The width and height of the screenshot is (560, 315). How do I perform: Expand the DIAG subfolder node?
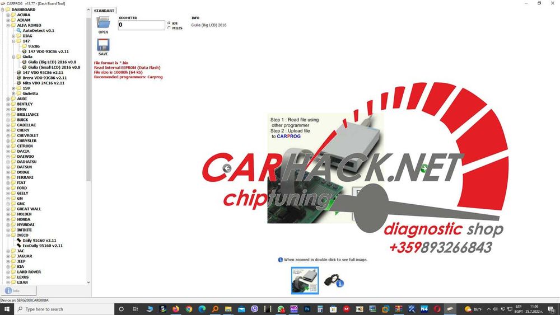click(x=13, y=36)
